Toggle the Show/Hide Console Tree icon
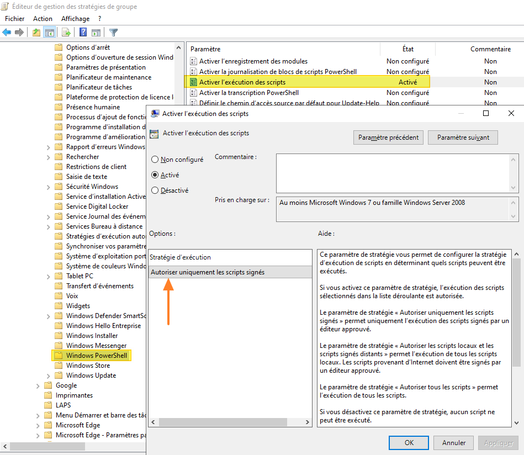 point(50,32)
